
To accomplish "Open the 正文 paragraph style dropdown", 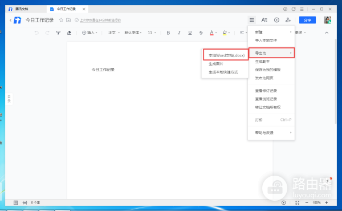I will (x=114, y=33).
